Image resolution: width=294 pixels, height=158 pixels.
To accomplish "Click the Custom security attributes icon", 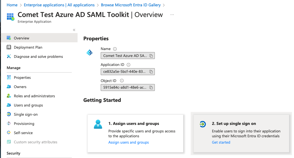I will pyautogui.click(x=9, y=142).
